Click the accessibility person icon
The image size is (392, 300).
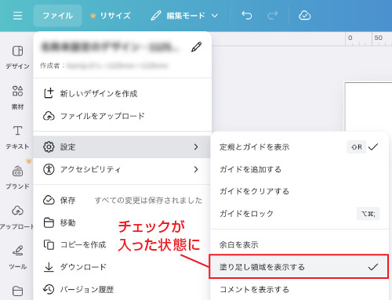coord(49,169)
